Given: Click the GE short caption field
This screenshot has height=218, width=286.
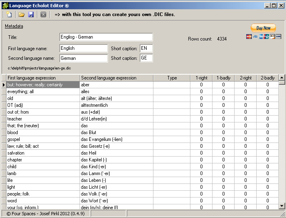Looking at the screenshot, I should (x=146, y=58).
